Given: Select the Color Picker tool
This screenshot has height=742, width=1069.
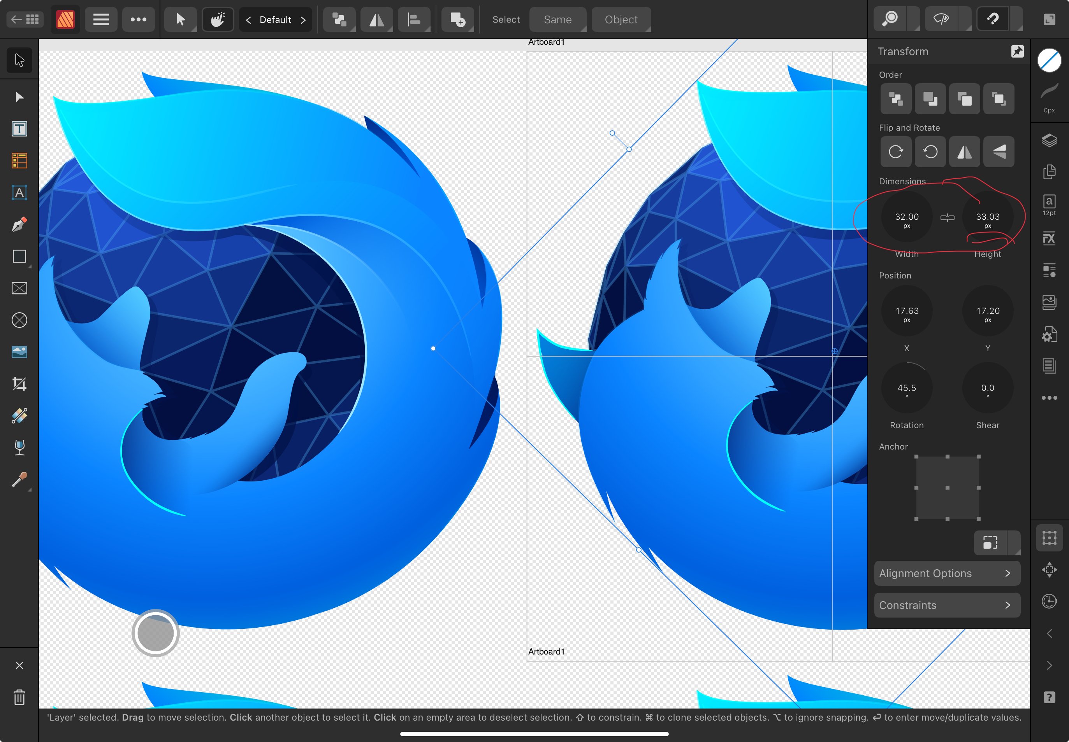Looking at the screenshot, I should coord(19,479).
